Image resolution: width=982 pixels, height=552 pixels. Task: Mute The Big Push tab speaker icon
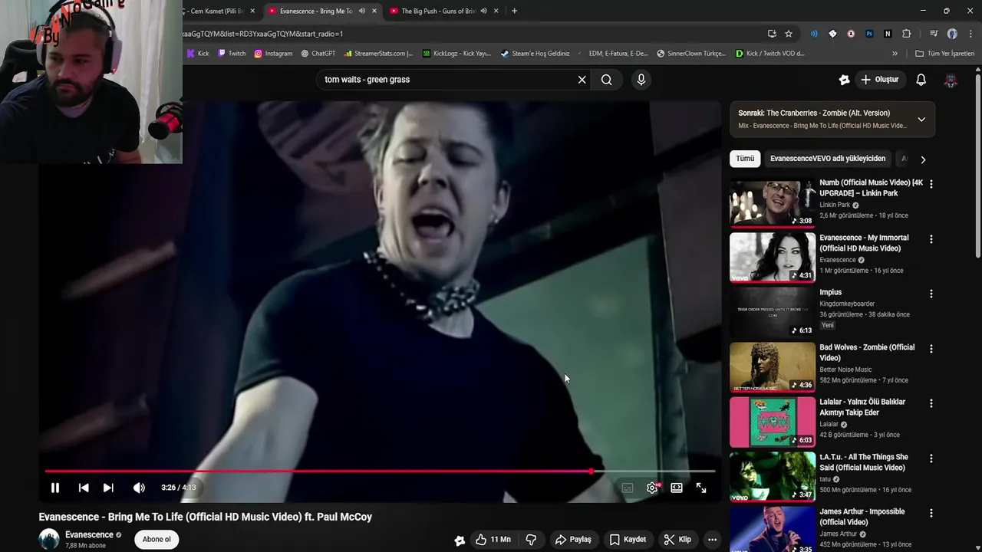(x=483, y=11)
